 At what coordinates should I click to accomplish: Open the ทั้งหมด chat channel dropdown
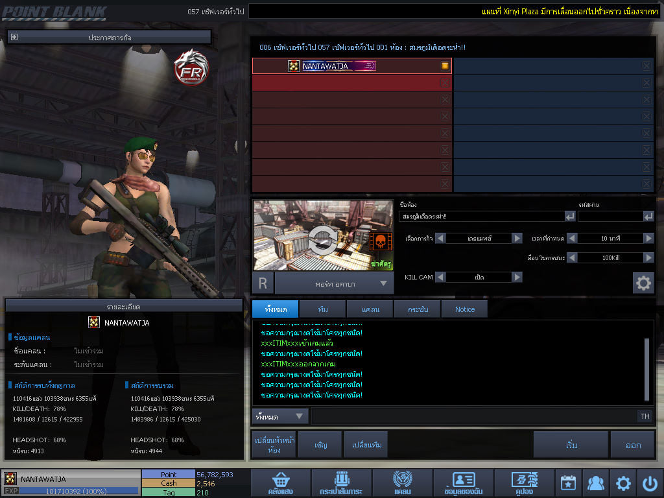[280, 416]
